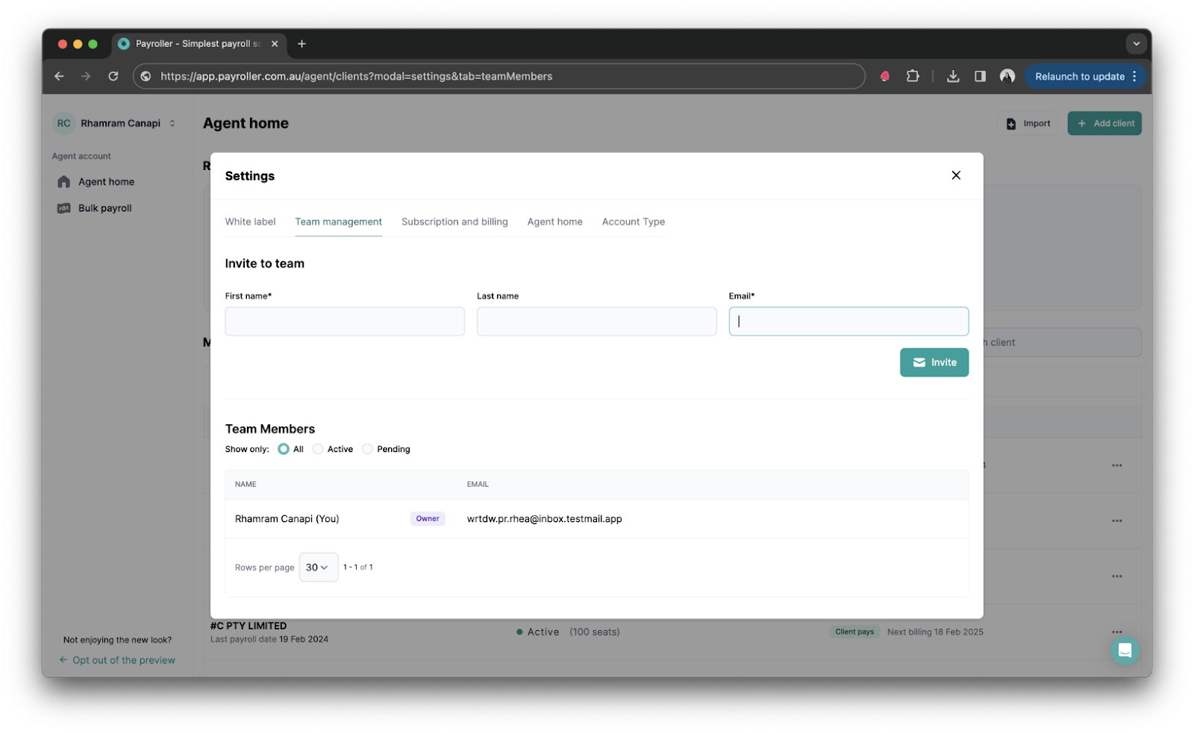1194x733 pixels.
Task: Click the browser extensions puzzle icon
Action: click(x=913, y=76)
